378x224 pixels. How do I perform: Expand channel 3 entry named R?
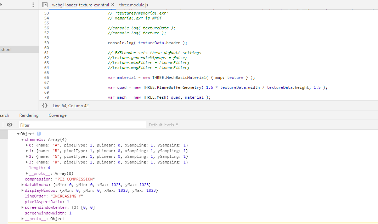click(x=27, y=162)
